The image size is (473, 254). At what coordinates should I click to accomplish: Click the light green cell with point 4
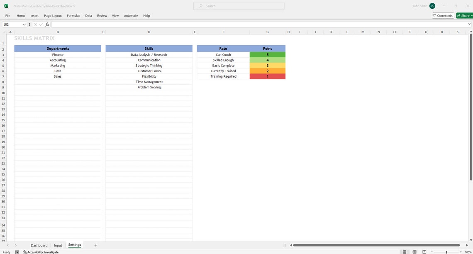pos(267,60)
